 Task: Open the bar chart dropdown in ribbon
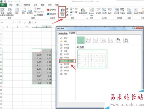pos(72,9)
